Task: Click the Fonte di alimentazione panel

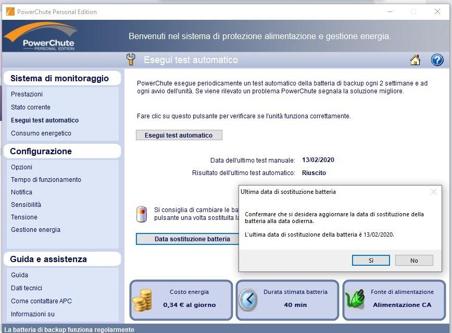Action: pyautogui.click(x=394, y=300)
